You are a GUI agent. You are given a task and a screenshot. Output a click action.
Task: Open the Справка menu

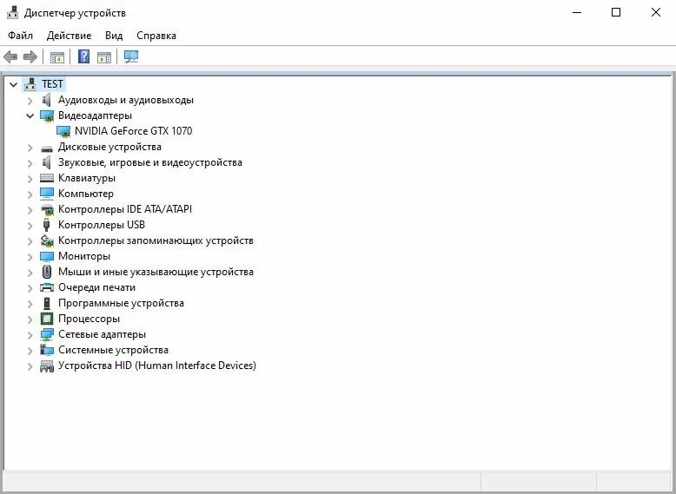[156, 36]
